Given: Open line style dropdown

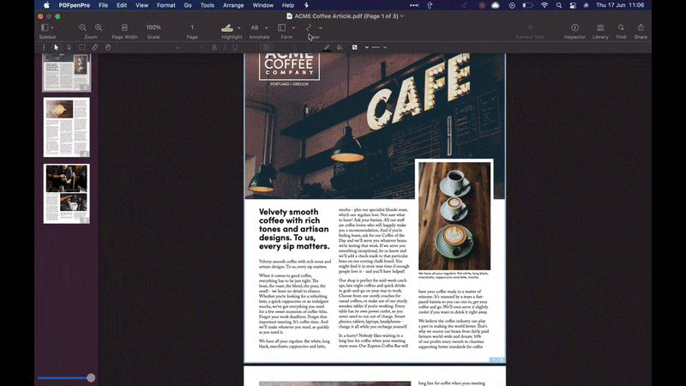Looking at the screenshot, I should click(379, 47).
